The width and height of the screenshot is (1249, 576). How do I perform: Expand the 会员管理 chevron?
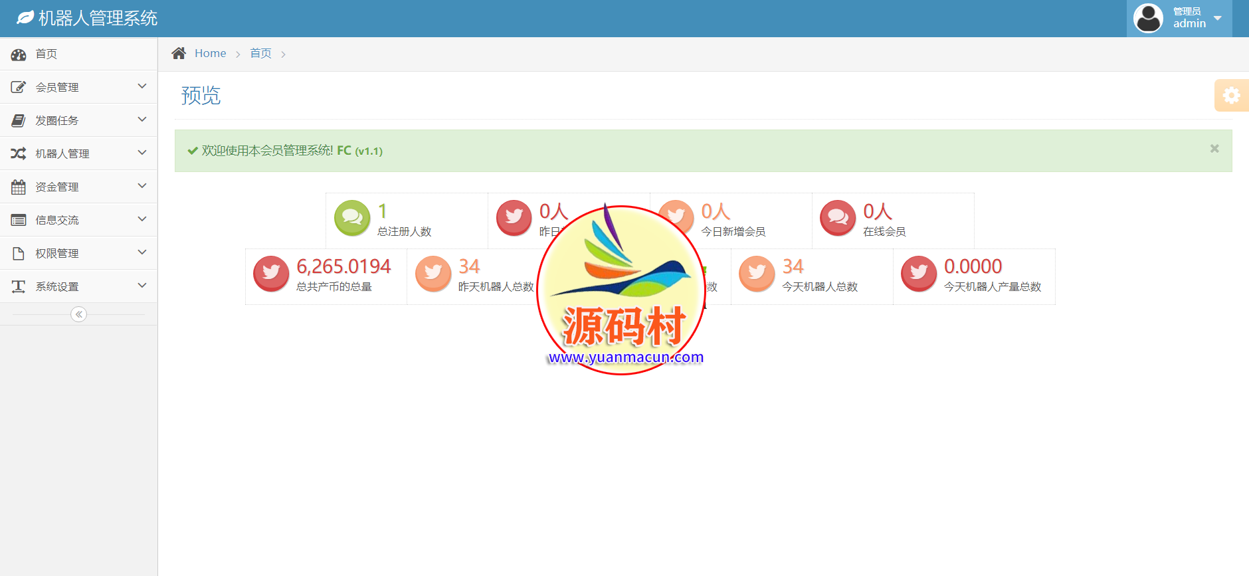pyautogui.click(x=142, y=86)
